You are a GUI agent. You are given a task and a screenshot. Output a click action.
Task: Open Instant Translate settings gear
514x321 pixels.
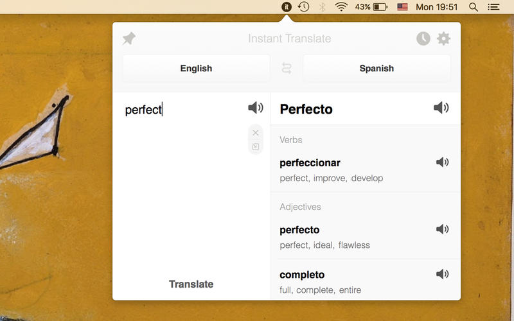click(443, 39)
